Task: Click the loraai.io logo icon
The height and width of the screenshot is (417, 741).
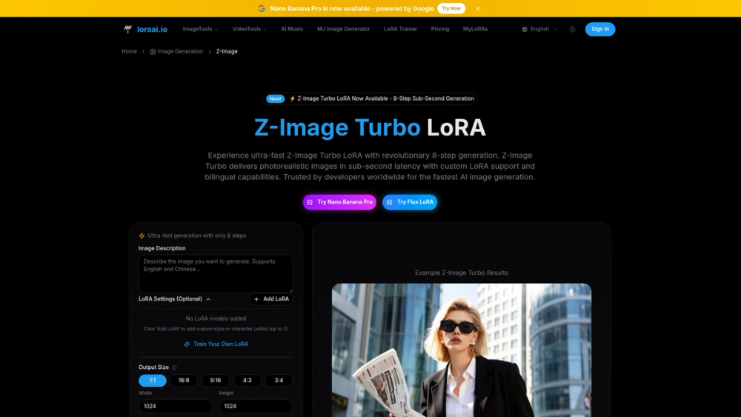Action: pos(127,29)
